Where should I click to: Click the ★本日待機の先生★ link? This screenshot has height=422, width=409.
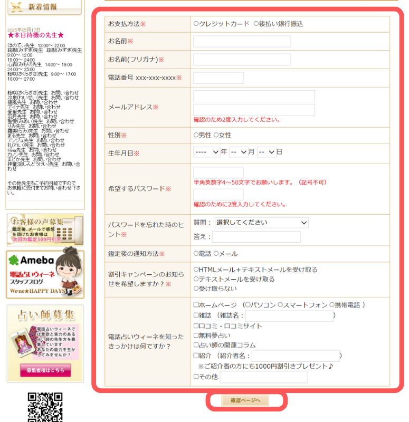35,35
